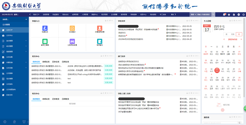Viewport: 246px width, 125px height.
Task: Open the 流程管理 top menu
Action: point(46,14)
